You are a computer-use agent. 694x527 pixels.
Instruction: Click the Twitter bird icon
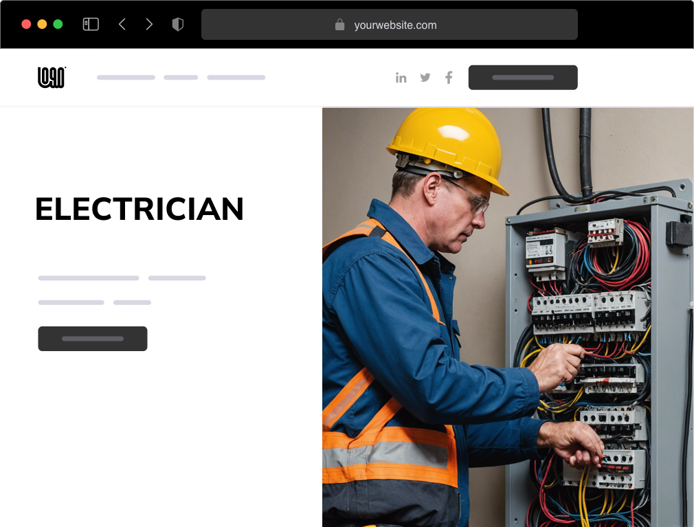coord(425,77)
